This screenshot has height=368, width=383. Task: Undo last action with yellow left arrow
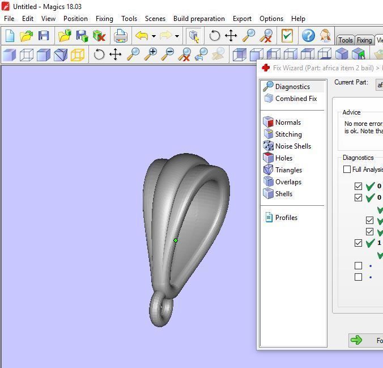click(x=142, y=36)
